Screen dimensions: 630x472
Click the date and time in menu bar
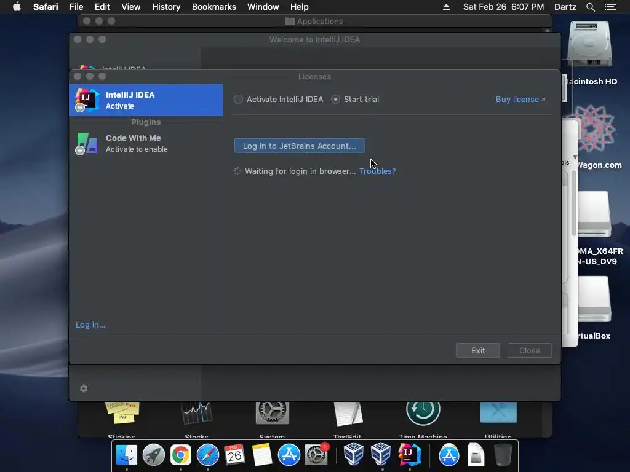(x=503, y=7)
